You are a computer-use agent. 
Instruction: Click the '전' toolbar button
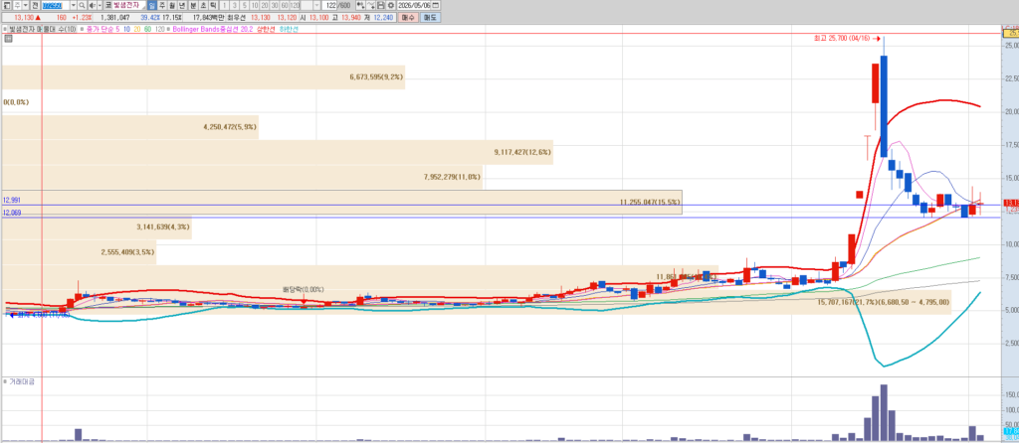[x=35, y=5]
